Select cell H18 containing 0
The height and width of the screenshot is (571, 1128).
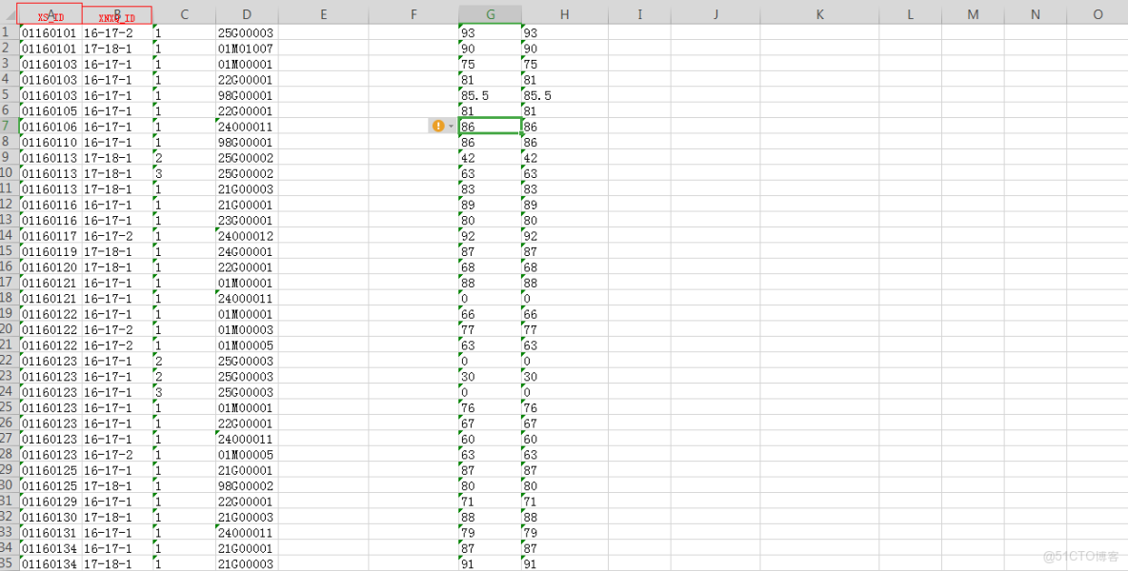(564, 298)
